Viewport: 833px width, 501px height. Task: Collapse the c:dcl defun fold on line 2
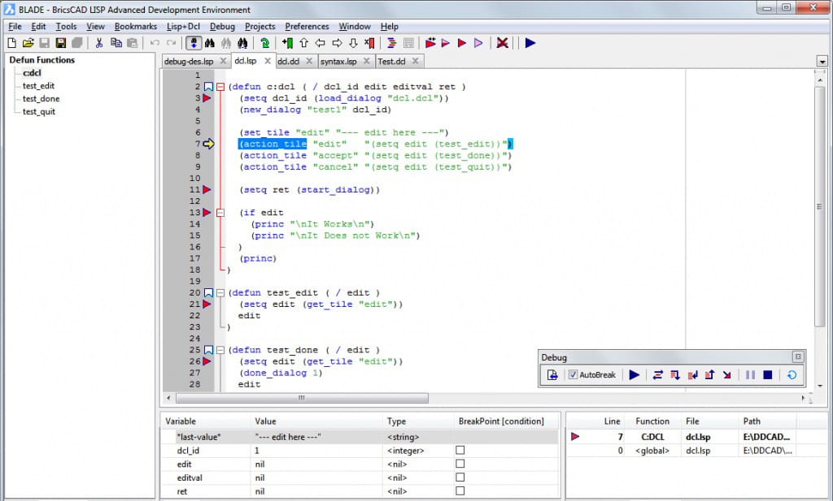coord(220,87)
